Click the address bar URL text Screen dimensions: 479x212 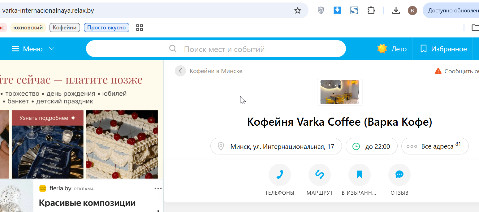[48, 11]
